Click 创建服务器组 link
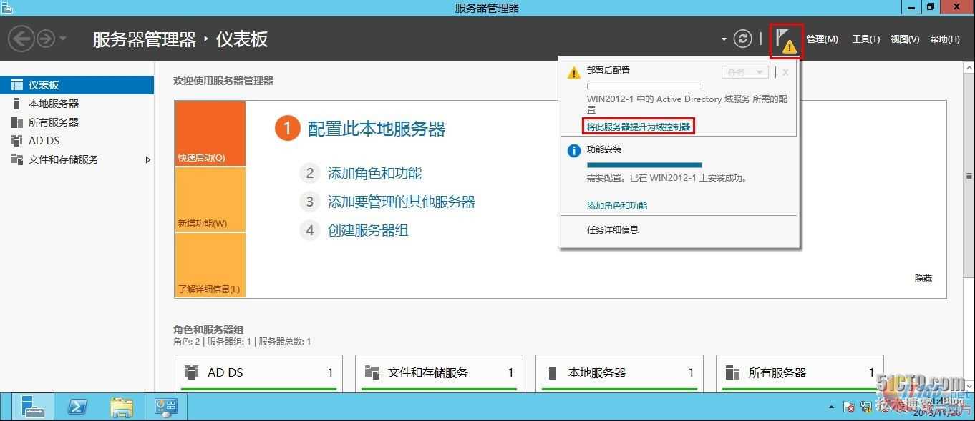This screenshot has height=421, width=975. click(368, 230)
